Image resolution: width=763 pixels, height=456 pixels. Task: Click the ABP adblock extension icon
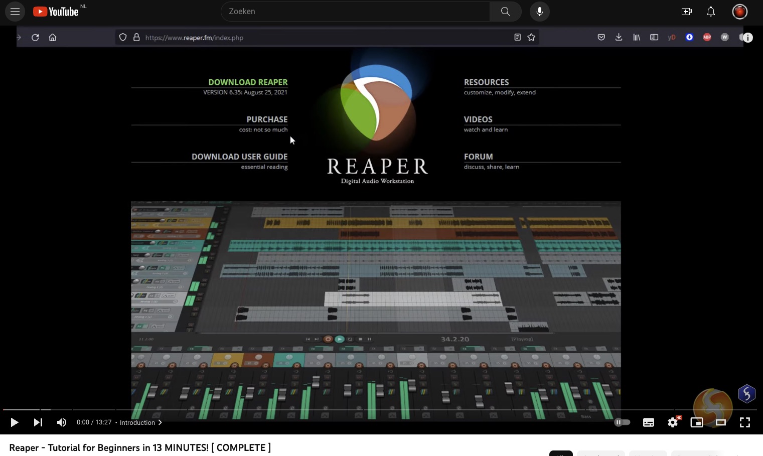click(707, 37)
